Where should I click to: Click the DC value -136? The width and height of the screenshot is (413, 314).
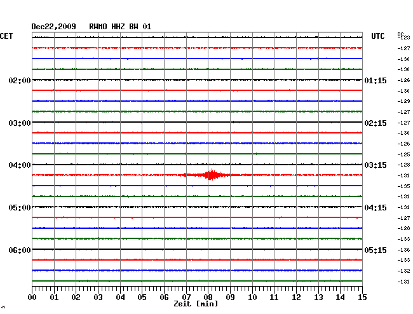tap(403, 250)
